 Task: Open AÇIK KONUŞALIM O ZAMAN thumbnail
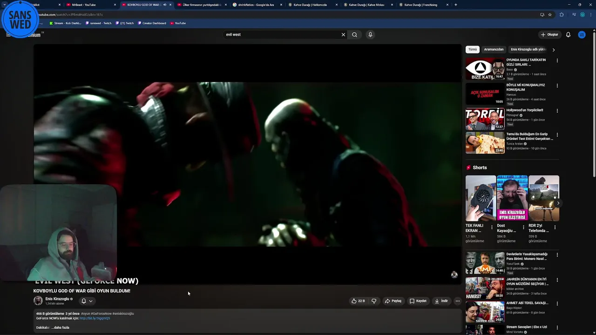pyautogui.click(x=485, y=94)
